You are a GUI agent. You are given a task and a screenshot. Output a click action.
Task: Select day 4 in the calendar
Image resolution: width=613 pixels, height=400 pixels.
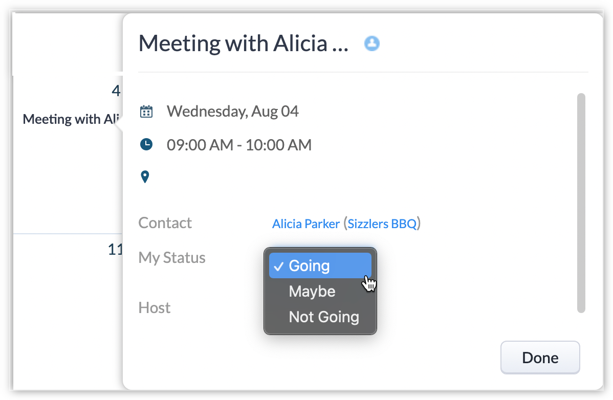pos(116,91)
